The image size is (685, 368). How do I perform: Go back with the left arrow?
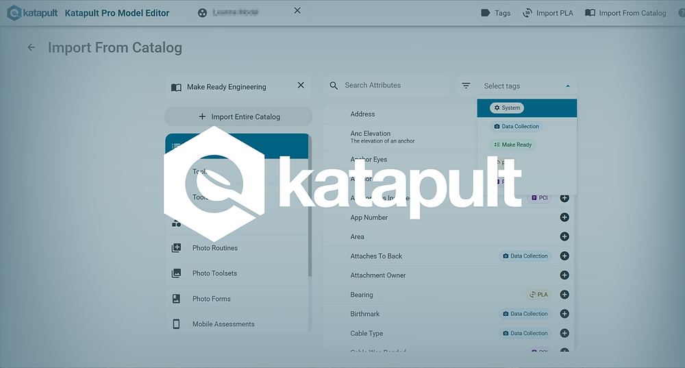point(31,47)
